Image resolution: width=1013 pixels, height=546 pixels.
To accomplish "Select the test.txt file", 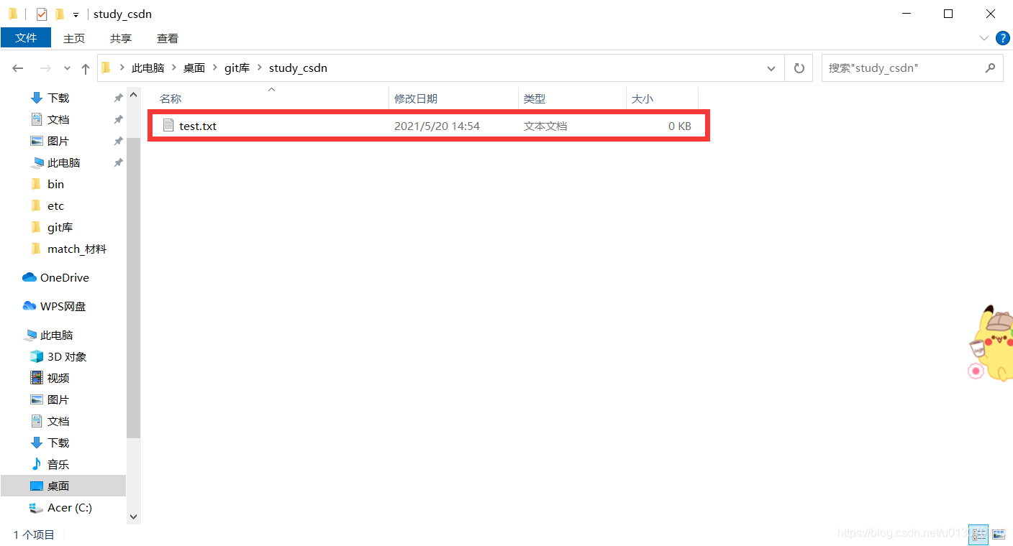I will (429, 126).
